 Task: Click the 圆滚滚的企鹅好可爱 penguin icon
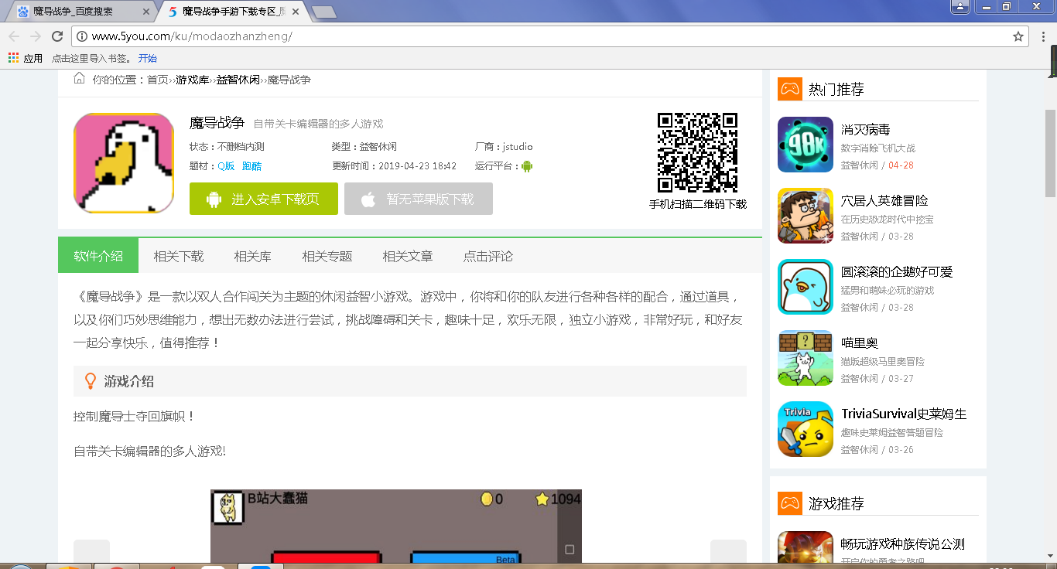tap(806, 287)
